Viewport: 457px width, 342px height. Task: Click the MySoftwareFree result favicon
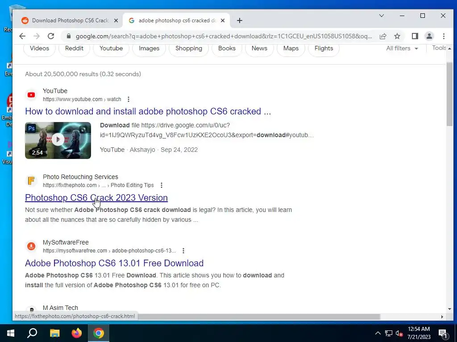(31, 246)
